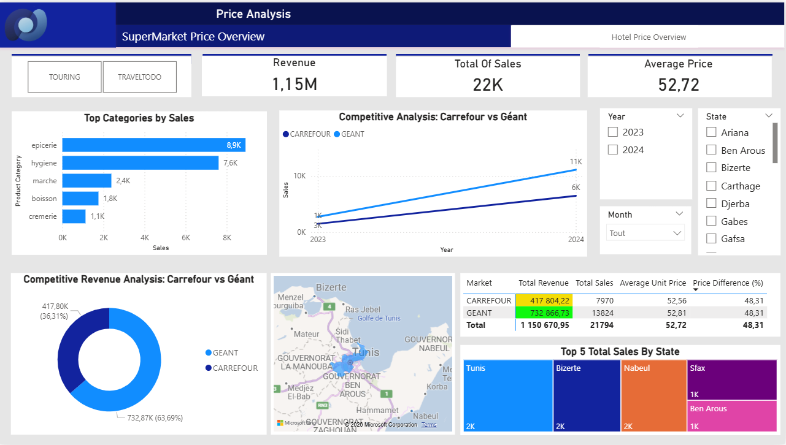Image resolution: width=786 pixels, height=445 pixels.
Task: Open the Month dropdown showing Tout
Action: [x=645, y=233]
